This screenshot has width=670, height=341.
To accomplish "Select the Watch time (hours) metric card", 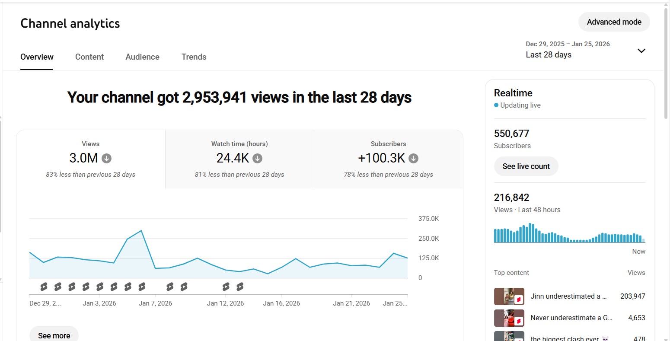I will coord(239,159).
